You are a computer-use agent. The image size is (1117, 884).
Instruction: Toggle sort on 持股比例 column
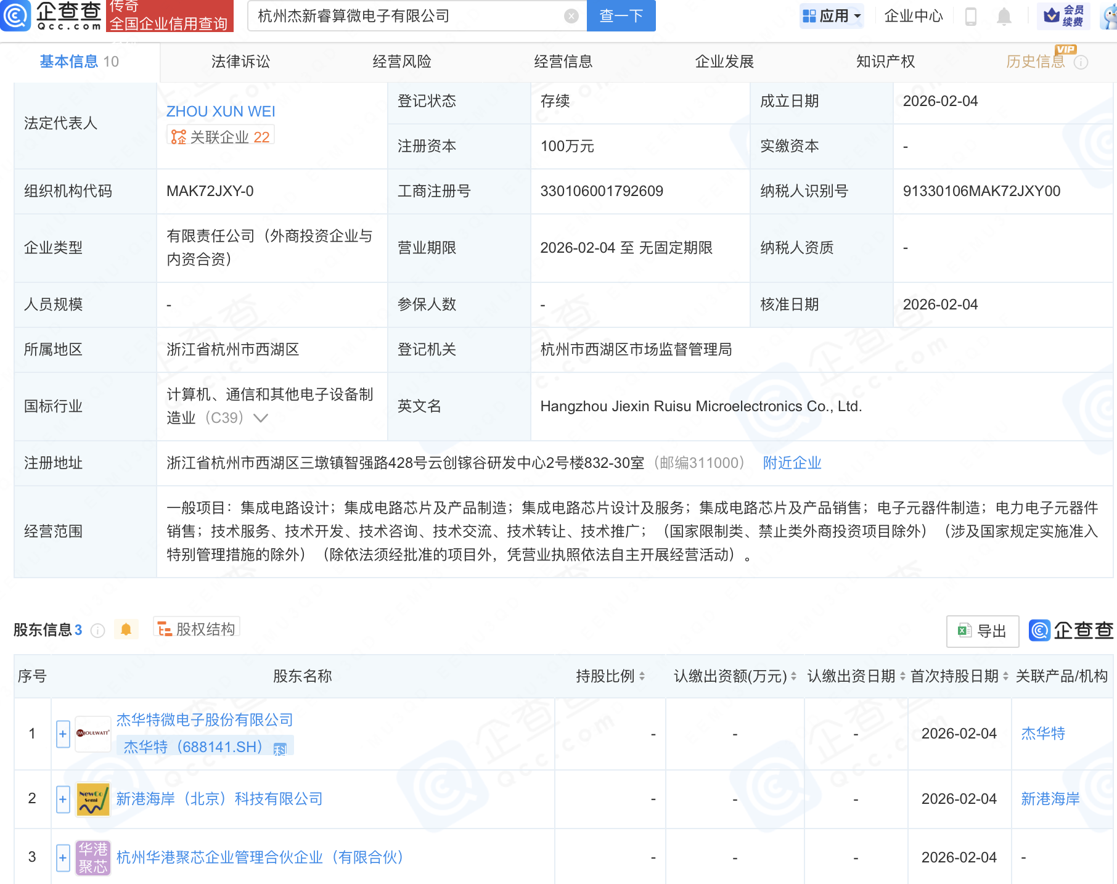[x=642, y=676]
